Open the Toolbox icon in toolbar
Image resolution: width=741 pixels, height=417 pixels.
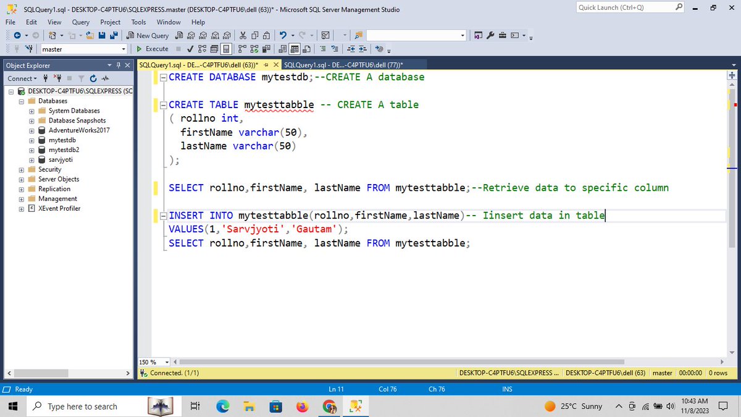[x=502, y=36]
